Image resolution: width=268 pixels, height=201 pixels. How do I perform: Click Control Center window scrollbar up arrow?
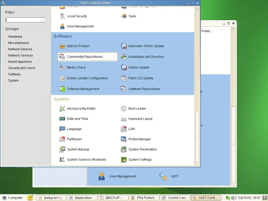pos(233,28)
